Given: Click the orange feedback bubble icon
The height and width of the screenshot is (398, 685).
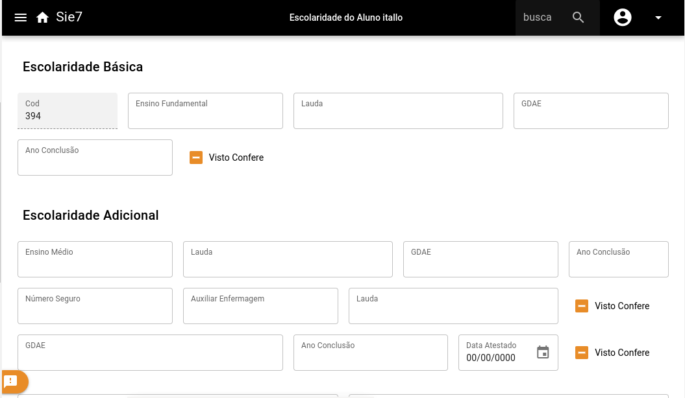Looking at the screenshot, I should pyautogui.click(x=11, y=381).
